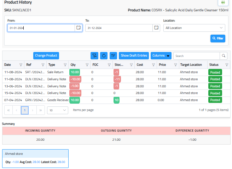Image resolution: width=232 pixels, height=169 pixels.
Task: Open the To date calendar picker
Action: pos(156,28)
